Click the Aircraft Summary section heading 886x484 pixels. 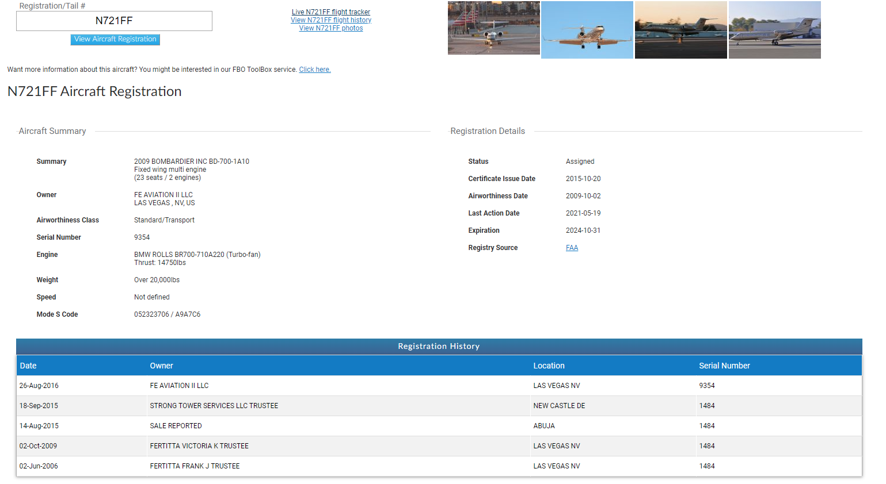coord(52,131)
